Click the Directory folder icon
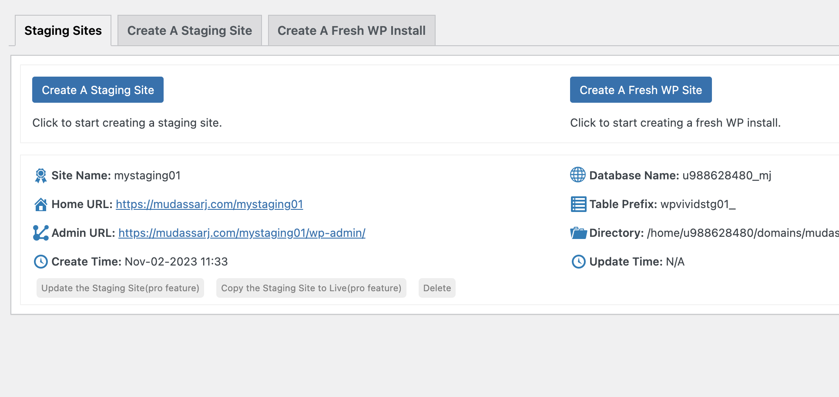The image size is (839, 397). tap(578, 233)
